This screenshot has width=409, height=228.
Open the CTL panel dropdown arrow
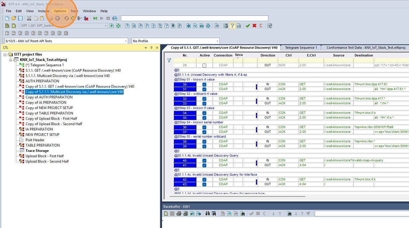(x=146, y=48)
